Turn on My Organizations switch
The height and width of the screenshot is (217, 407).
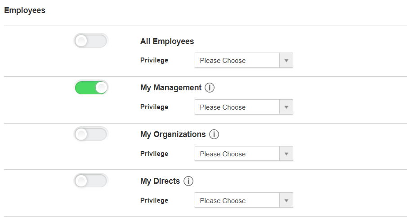point(91,134)
